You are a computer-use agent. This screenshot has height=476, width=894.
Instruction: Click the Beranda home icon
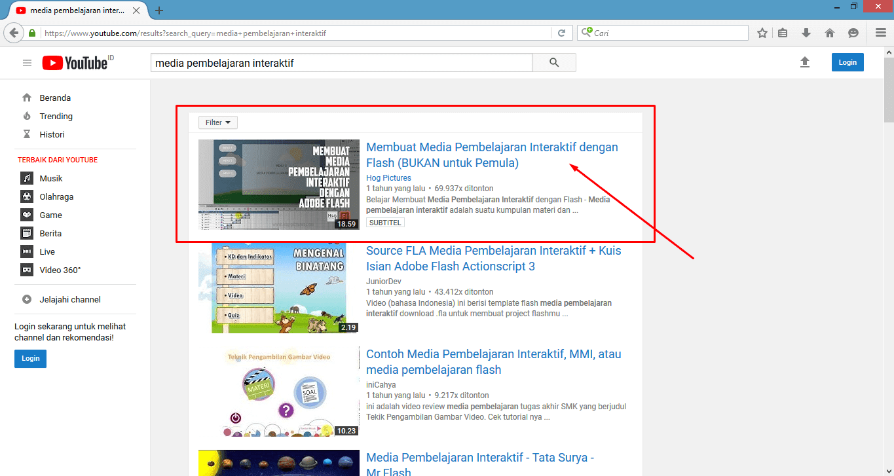point(27,98)
